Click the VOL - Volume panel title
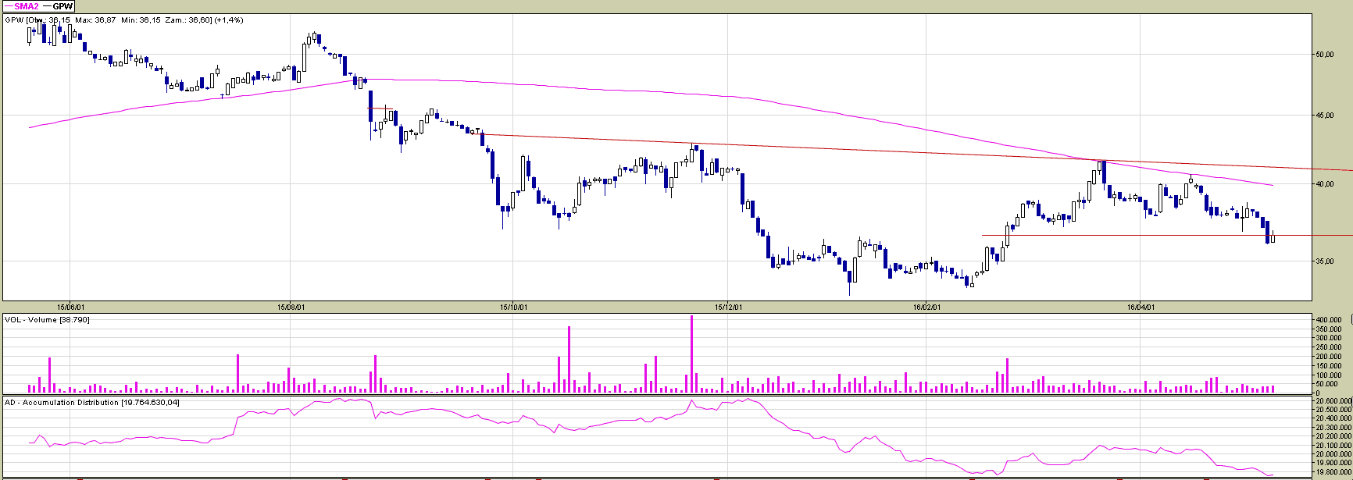Image resolution: width=1353 pixels, height=480 pixels. [x=46, y=319]
